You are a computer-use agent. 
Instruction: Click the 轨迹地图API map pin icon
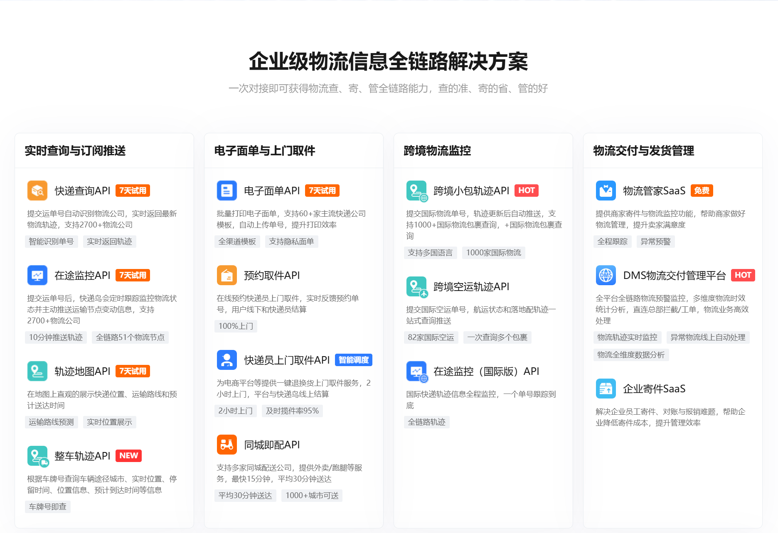point(37,371)
